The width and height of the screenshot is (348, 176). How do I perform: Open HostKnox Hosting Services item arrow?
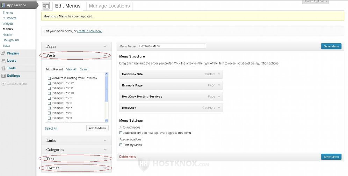coord(219,97)
